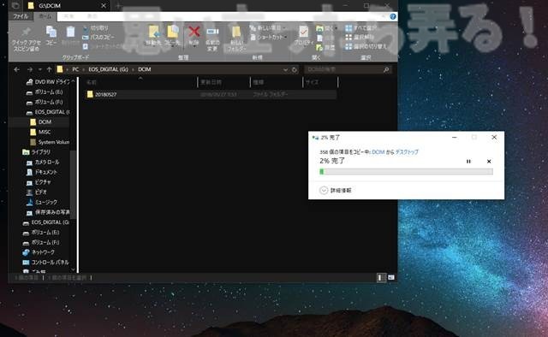The image size is (548, 337).
Task: Click the green copy progress bar
Action: click(x=406, y=171)
